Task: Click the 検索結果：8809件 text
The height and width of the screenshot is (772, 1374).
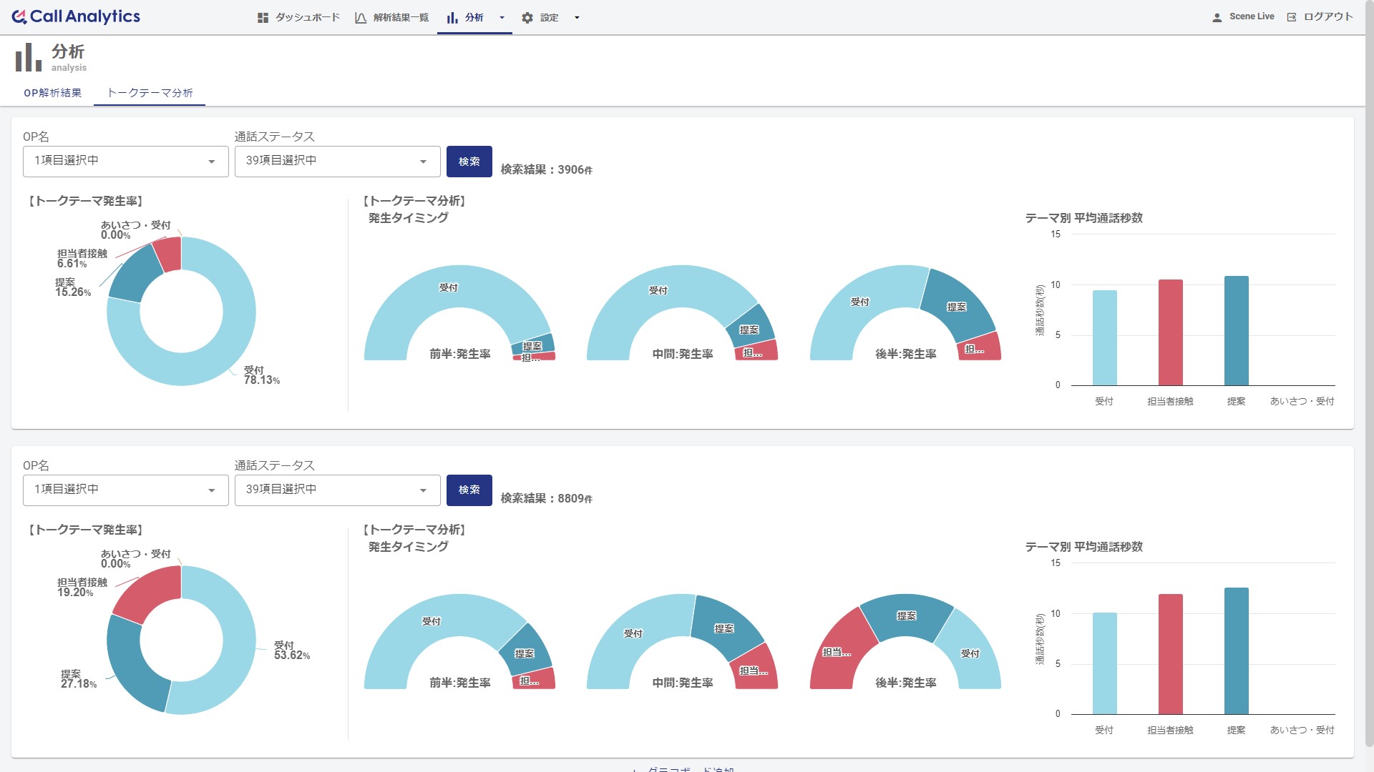Action: 546,499
